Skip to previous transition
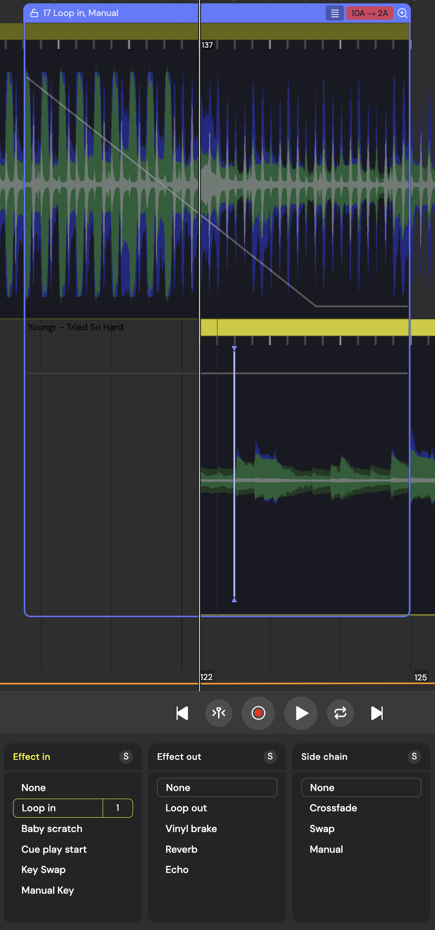Image resolution: width=435 pixels, height=930 pixels. 182,713
